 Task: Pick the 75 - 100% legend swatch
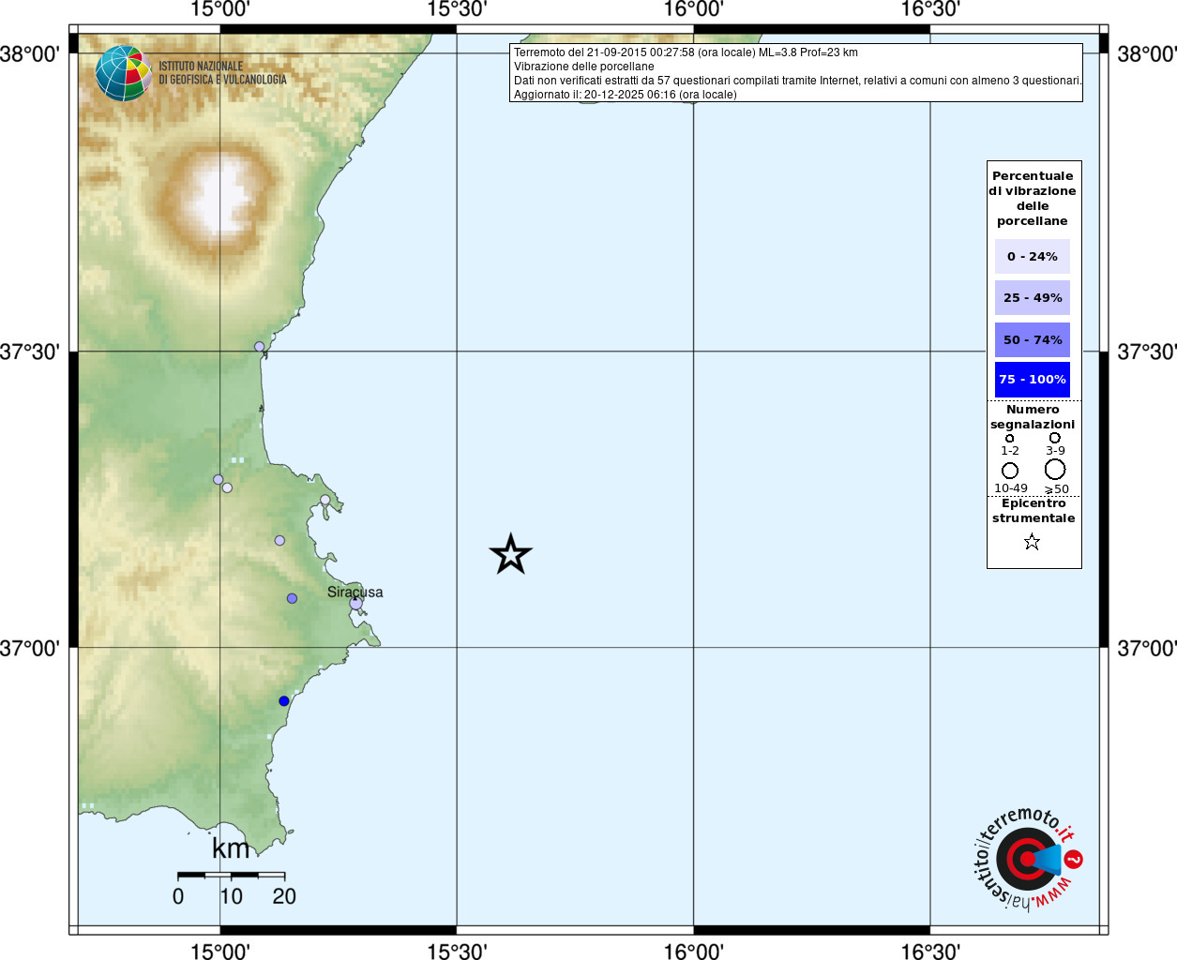tap(1033, 380)
